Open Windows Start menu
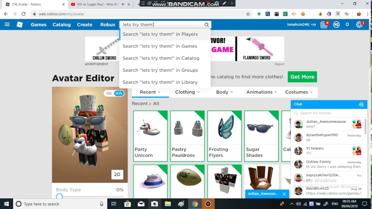 click(6, 204)
